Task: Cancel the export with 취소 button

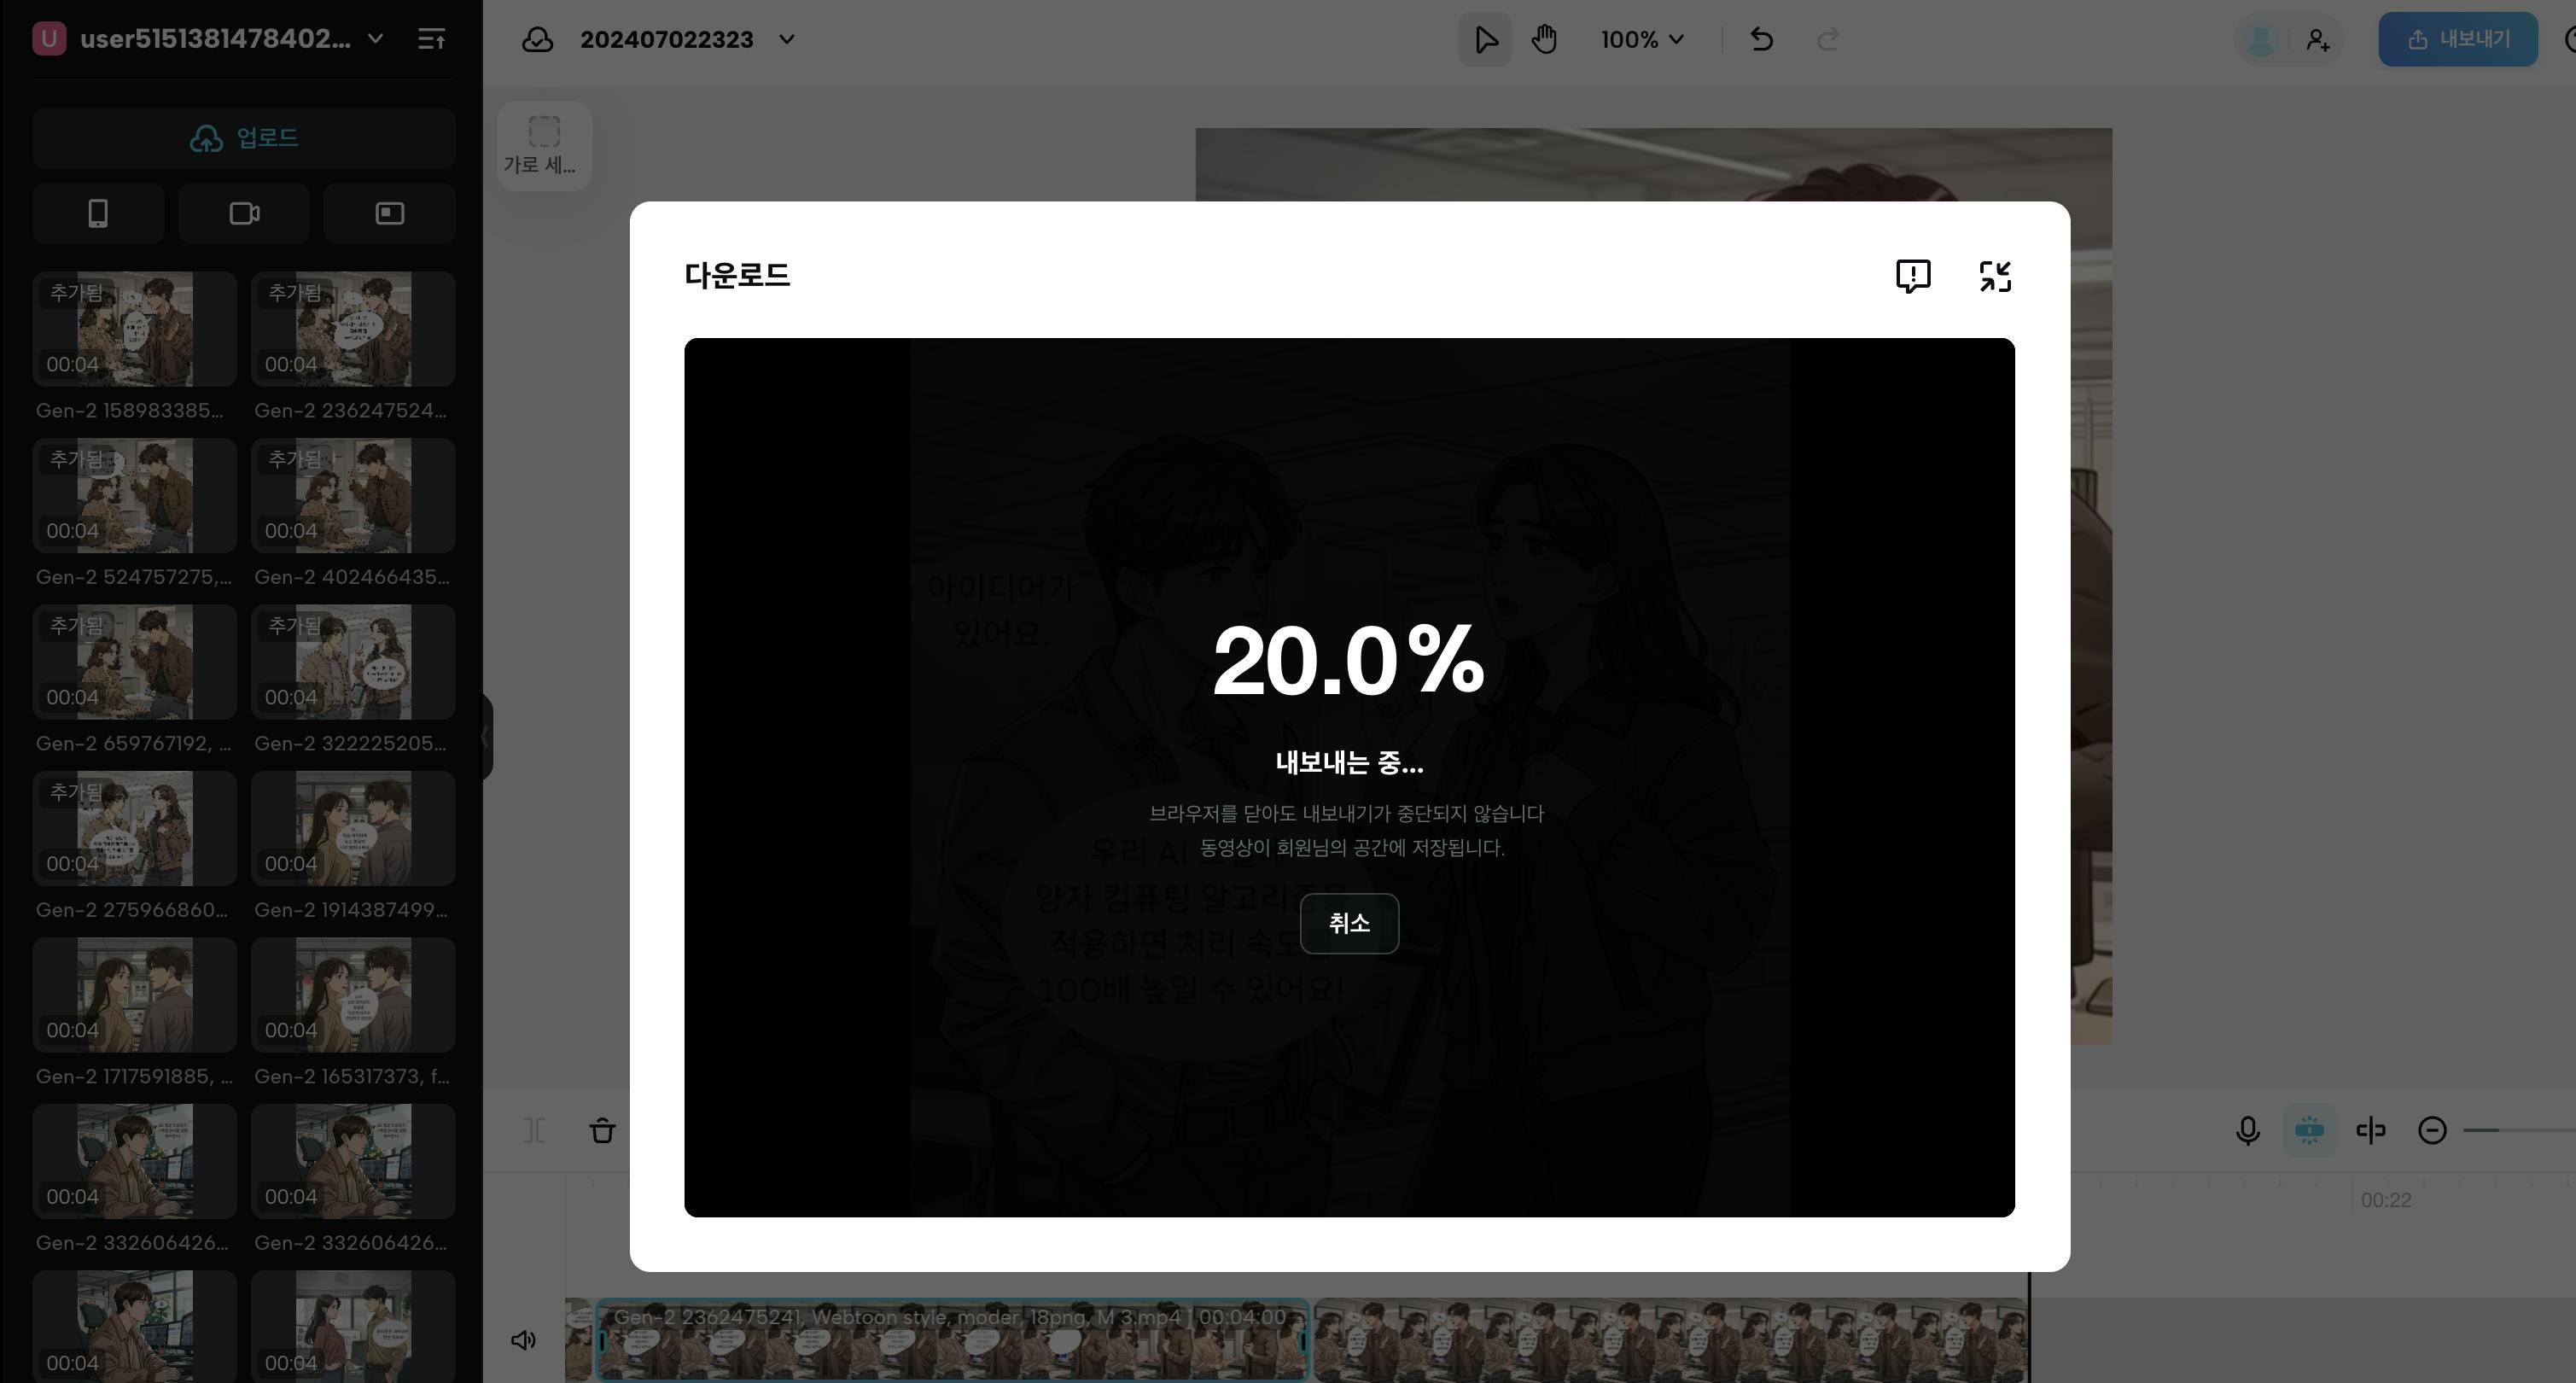Action: [1349, 923]
